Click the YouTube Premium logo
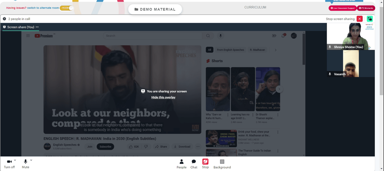Image resolution: width=384 pixels, height=171 pixels. point(44,36)
